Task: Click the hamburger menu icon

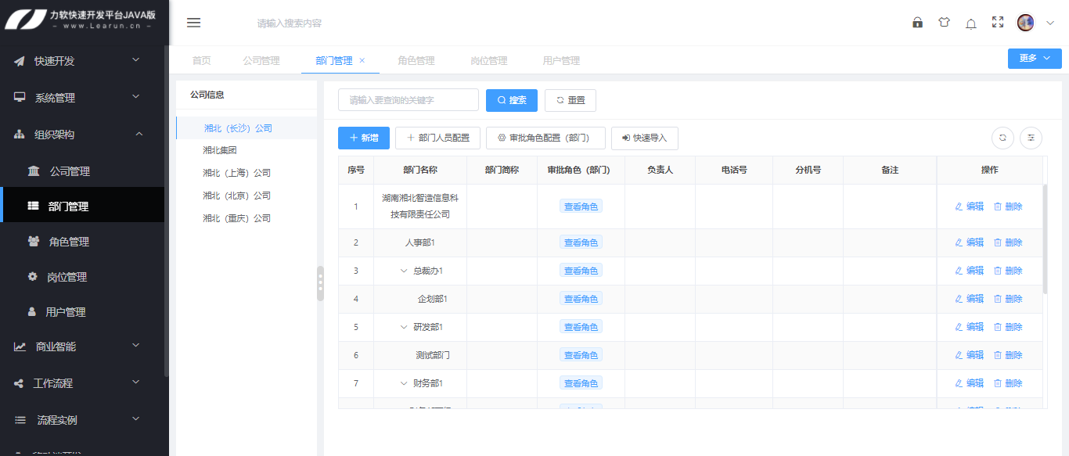Action: pyautogui.click(x=193, y=23)
